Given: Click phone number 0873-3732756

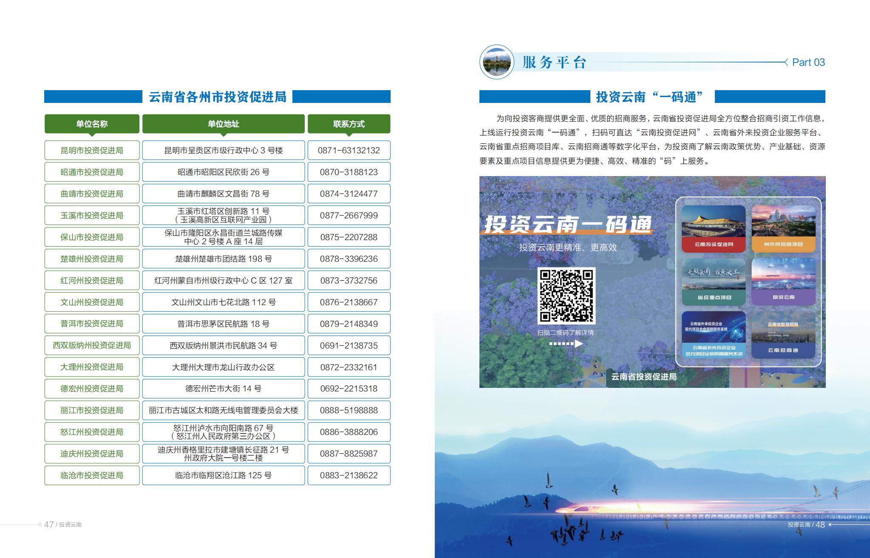Looking at the screenshot, I should tap(349, 281).
